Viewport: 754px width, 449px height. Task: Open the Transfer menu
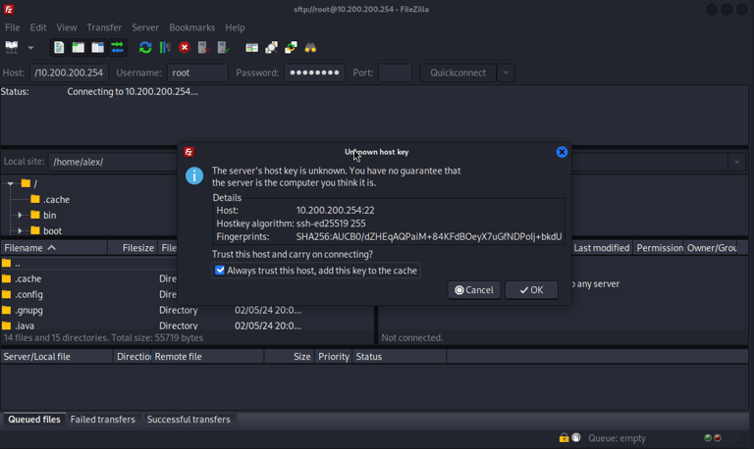(104, 27)
